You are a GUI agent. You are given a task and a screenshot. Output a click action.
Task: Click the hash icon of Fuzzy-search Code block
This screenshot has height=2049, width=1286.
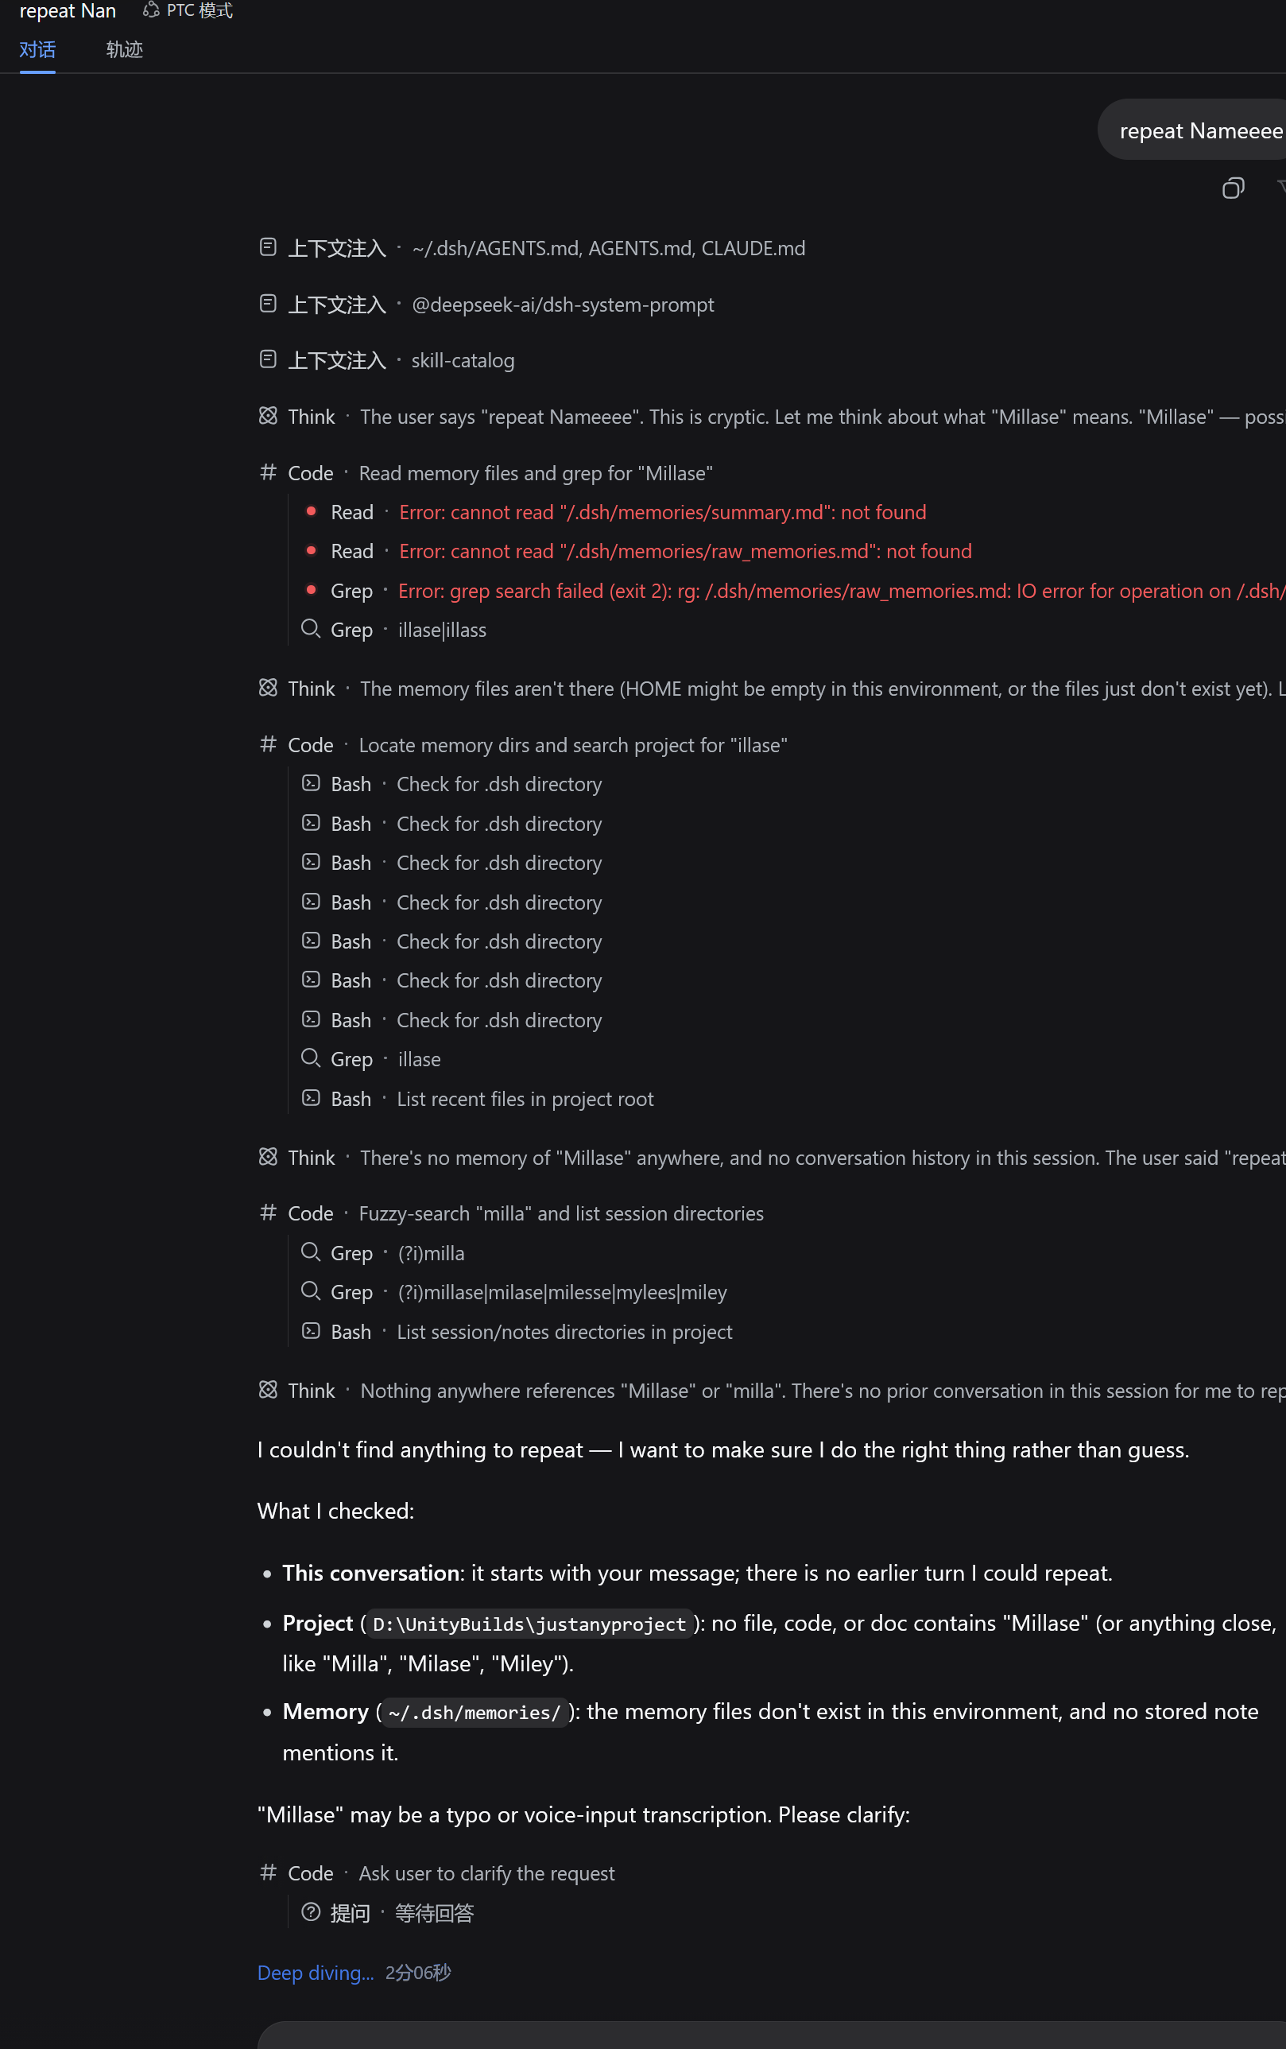pos(268,1212)
